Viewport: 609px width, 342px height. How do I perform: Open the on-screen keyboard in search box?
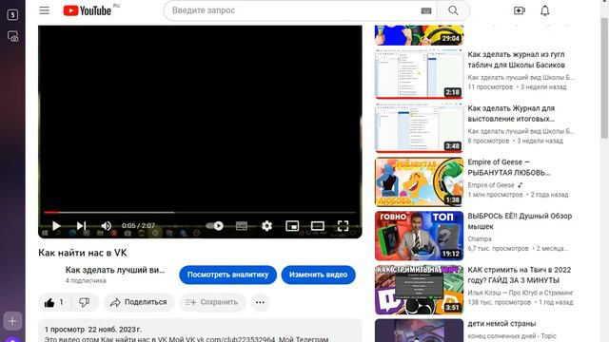426,10
